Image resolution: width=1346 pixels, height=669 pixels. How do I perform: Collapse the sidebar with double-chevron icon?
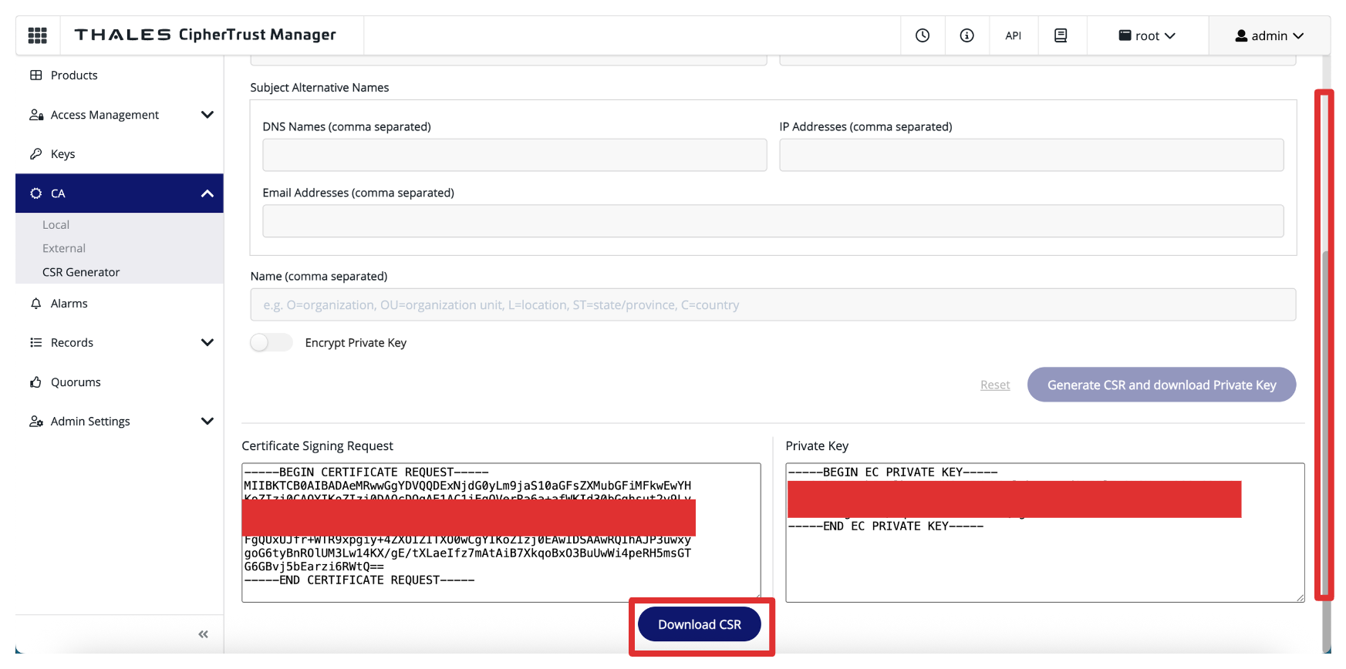pos(203,634)
